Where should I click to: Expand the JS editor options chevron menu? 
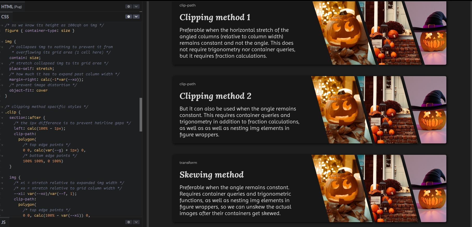136,222
